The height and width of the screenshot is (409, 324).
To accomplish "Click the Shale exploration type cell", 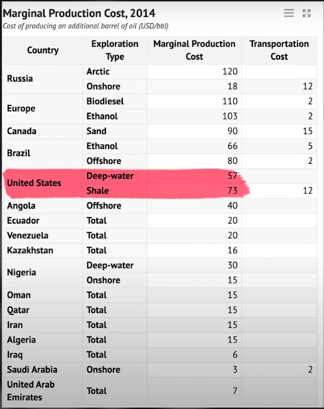I will click(115, 191).
